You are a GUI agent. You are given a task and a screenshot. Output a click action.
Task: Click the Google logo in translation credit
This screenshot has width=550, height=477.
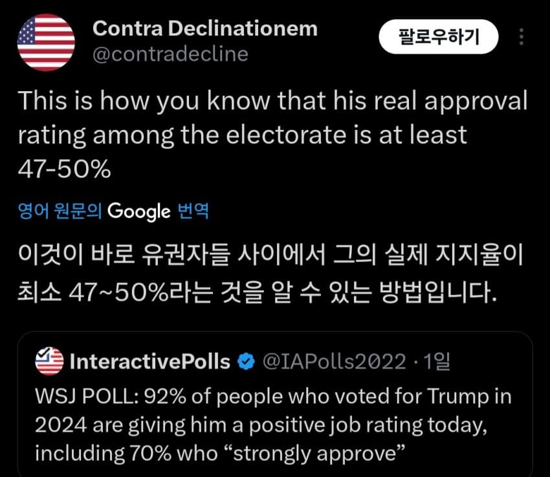pyautogui.click(x=139, y=211)
